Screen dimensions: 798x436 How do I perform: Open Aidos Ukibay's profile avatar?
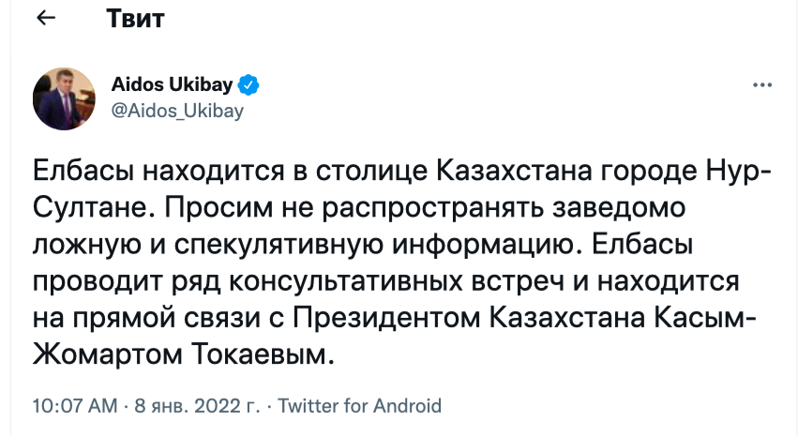(x=64, y=98)
